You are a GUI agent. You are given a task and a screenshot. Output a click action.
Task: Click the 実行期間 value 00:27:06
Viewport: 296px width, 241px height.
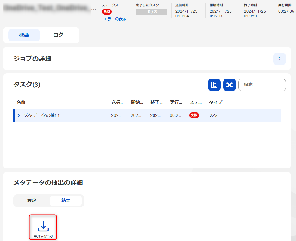tap(286, 11)
